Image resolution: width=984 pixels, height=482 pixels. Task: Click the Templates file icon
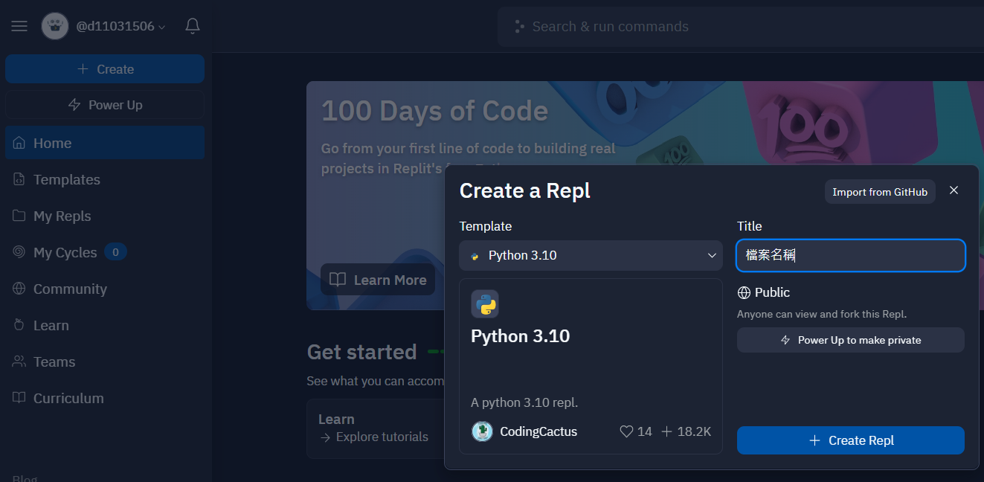(19, 179)
